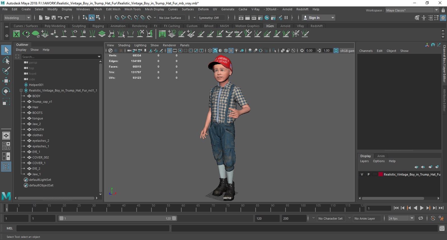
Task: Select BOOTS mesh in the Outliner
Action: pyautogui.click(x=37, y=113)
